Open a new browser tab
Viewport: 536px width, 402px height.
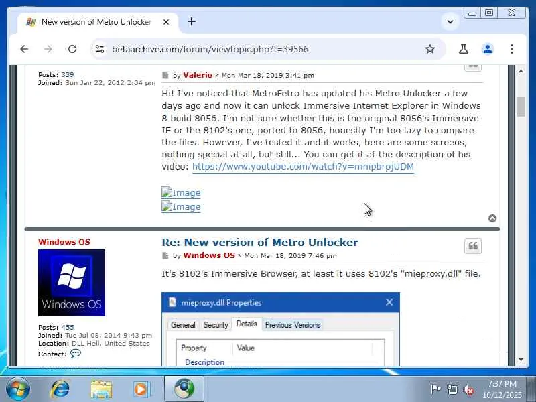(192, 21)
